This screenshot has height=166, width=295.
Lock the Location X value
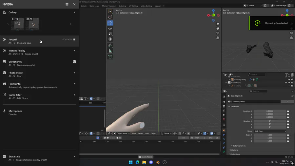point(288,111)
